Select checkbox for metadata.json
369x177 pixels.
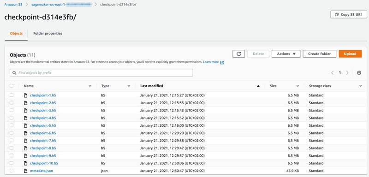12,171
